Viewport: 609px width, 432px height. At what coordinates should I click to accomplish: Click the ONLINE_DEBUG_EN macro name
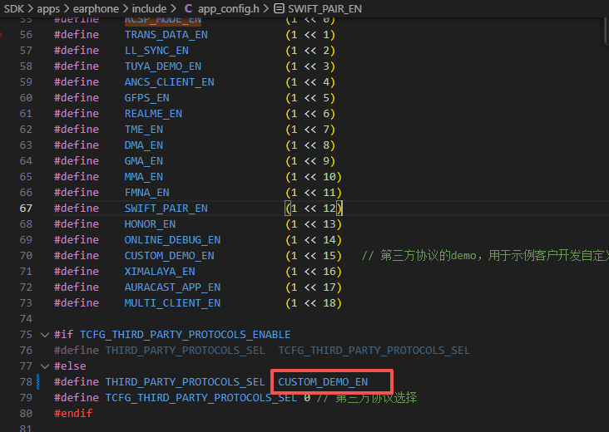pos(172,239)
